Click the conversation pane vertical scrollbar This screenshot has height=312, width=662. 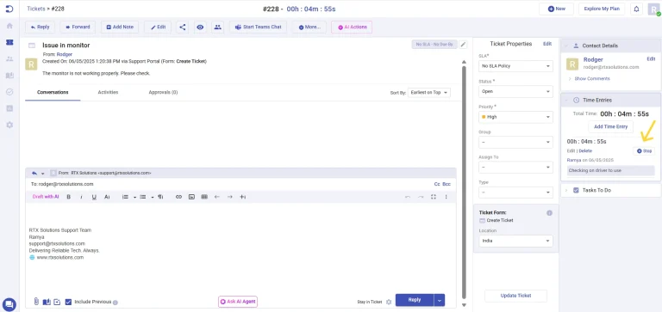464,182
